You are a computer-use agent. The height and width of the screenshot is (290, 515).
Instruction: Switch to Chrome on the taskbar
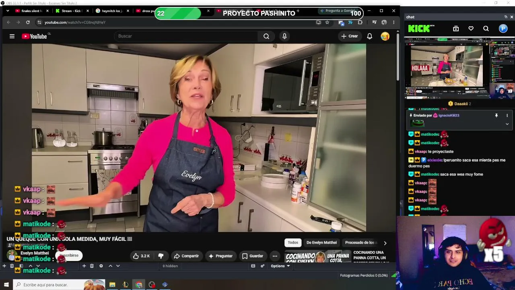[139, 285]
